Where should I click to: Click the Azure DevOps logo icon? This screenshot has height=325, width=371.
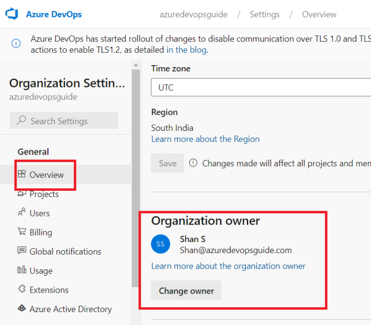click(12, 14)
